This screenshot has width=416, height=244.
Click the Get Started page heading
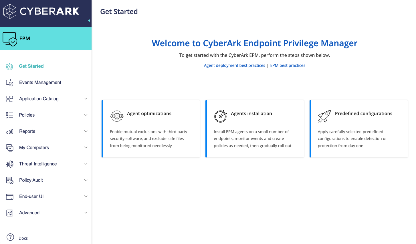[x=119, y=12]
